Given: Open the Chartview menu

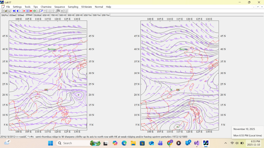Looking at the screenshot, I should point(46,7).
